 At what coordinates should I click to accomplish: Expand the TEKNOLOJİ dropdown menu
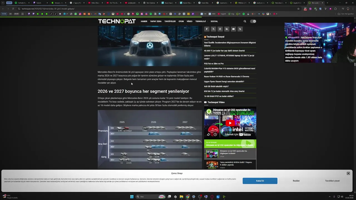[x=201, y=21]
